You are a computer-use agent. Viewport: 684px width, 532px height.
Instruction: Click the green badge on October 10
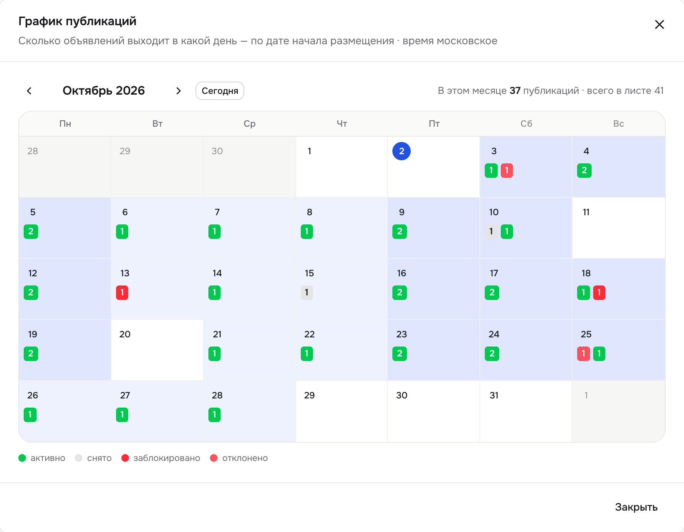point(507,232)
